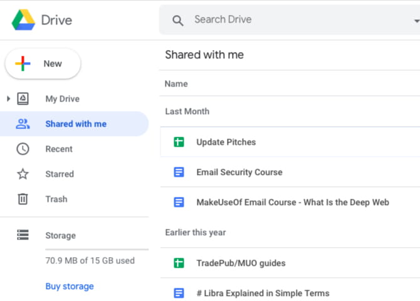Click the Google Drive logo
This screenshot has width=420, height=301.
(x=23, y=20)
